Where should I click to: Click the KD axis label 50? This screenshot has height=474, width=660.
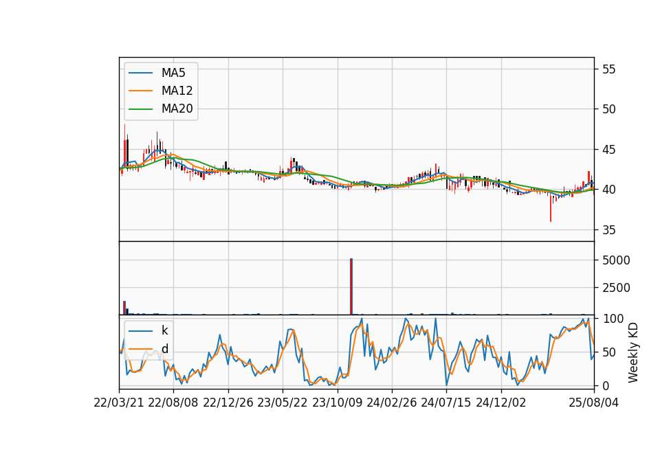tap(608, 352)
